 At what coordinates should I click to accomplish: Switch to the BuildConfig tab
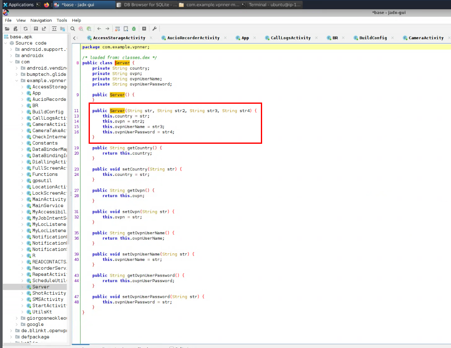point(372,38)
